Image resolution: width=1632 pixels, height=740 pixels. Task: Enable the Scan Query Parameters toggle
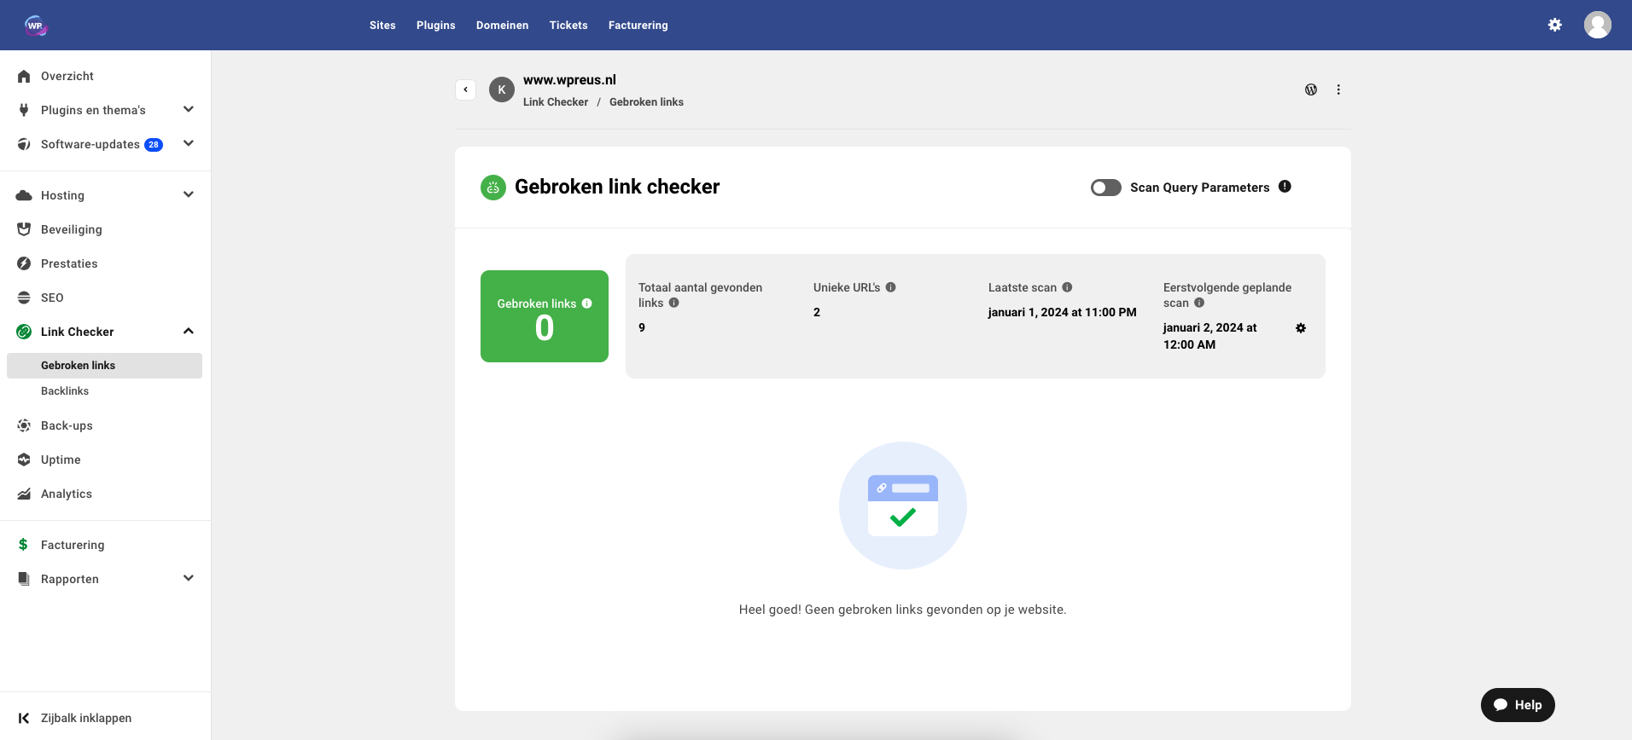1105,188
